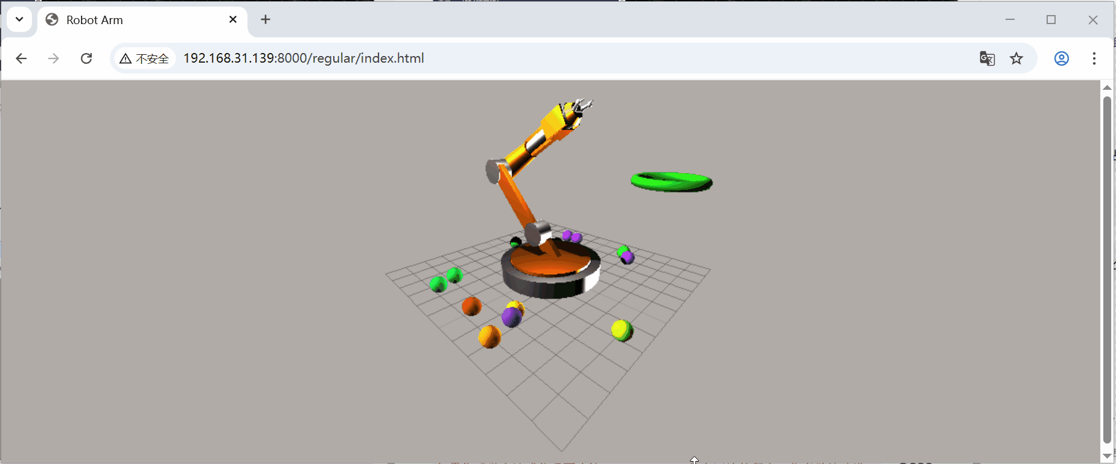The image size is (1116, 464).
Task: Click the translate page icon
Action: click(987, 58)
